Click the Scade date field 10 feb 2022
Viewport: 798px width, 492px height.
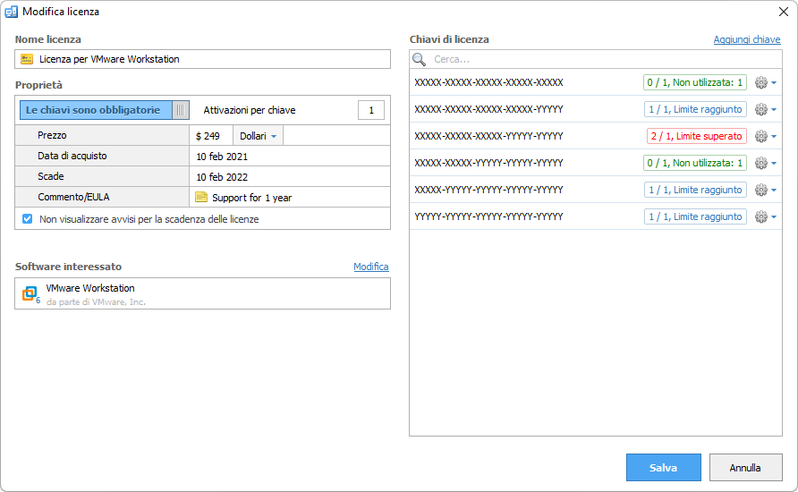click(x=222, y=177)
